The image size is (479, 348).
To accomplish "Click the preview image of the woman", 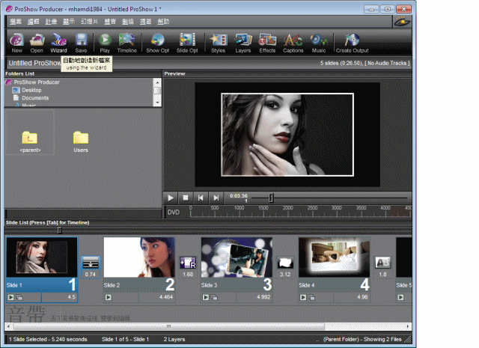I will 287,135.
